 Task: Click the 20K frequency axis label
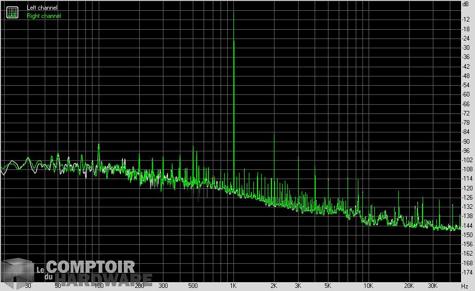409,285
